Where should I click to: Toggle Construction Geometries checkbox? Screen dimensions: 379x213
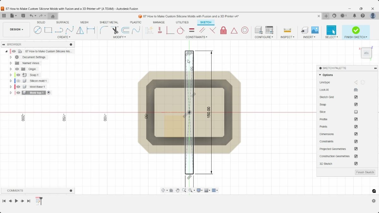pos(356,156)
